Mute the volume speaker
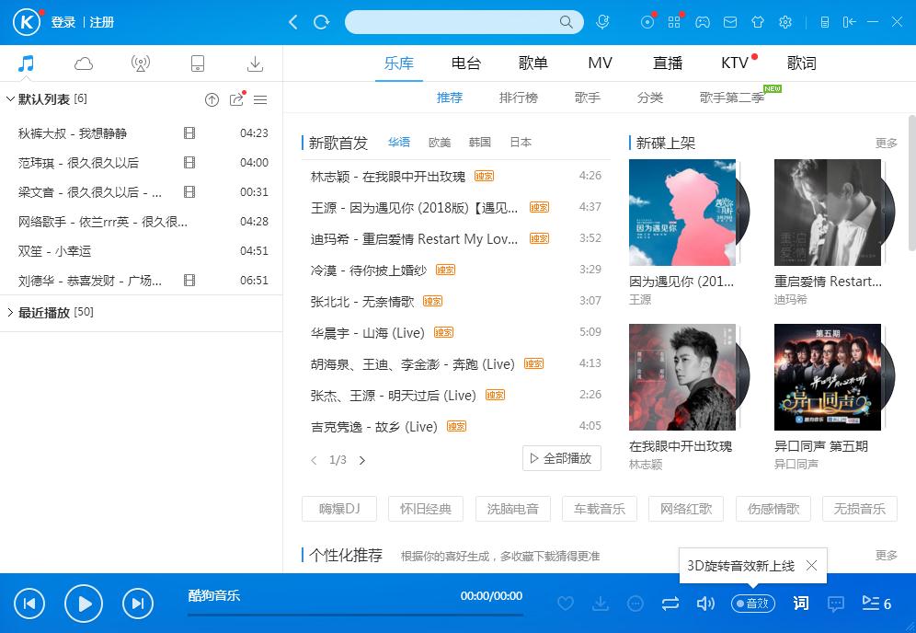Image resolution: width=916 pixels, height=633 pixels. [x=705, y=604]
